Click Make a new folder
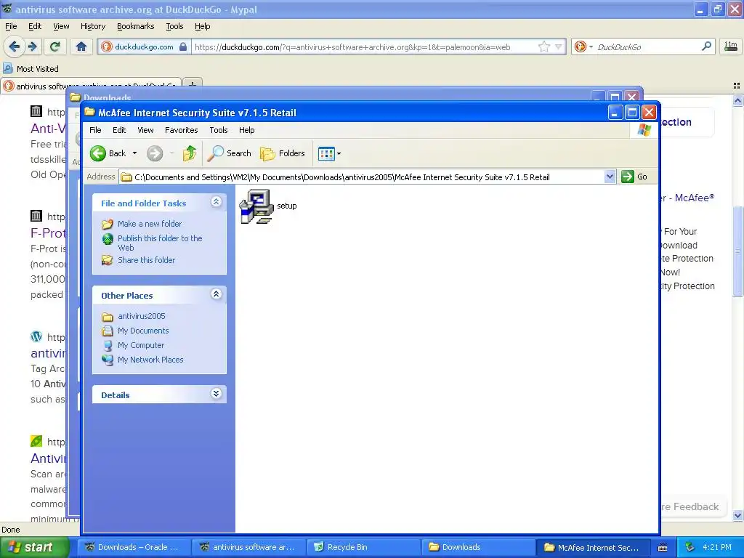Image resolution: width=744 pixels, height=558 pixels. click(150, 224)
